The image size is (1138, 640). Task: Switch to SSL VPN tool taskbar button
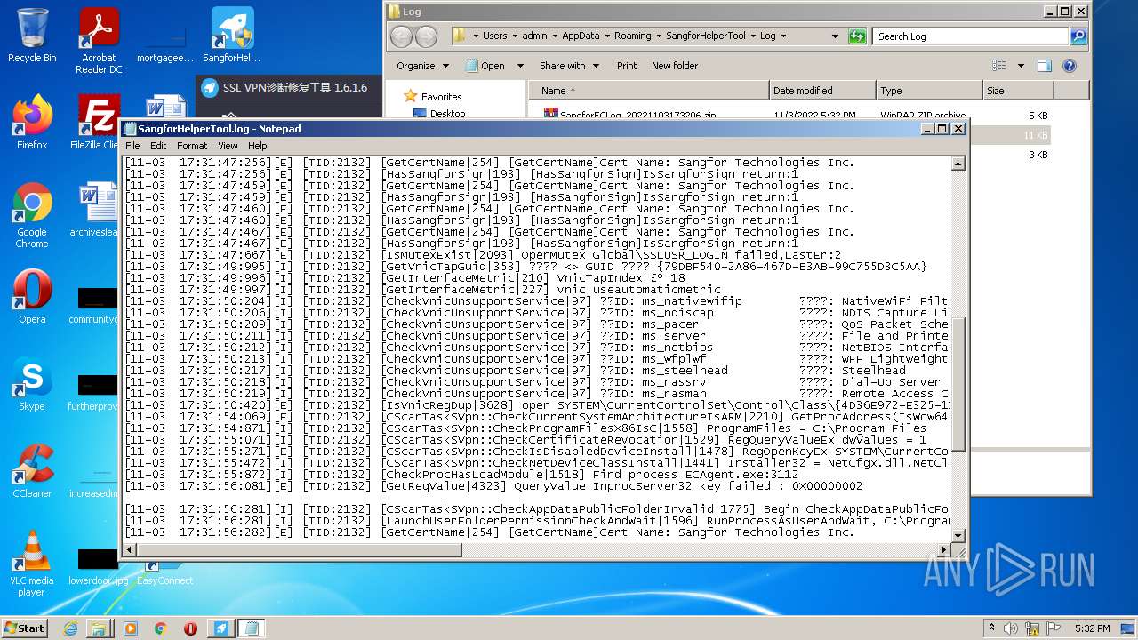220,628
